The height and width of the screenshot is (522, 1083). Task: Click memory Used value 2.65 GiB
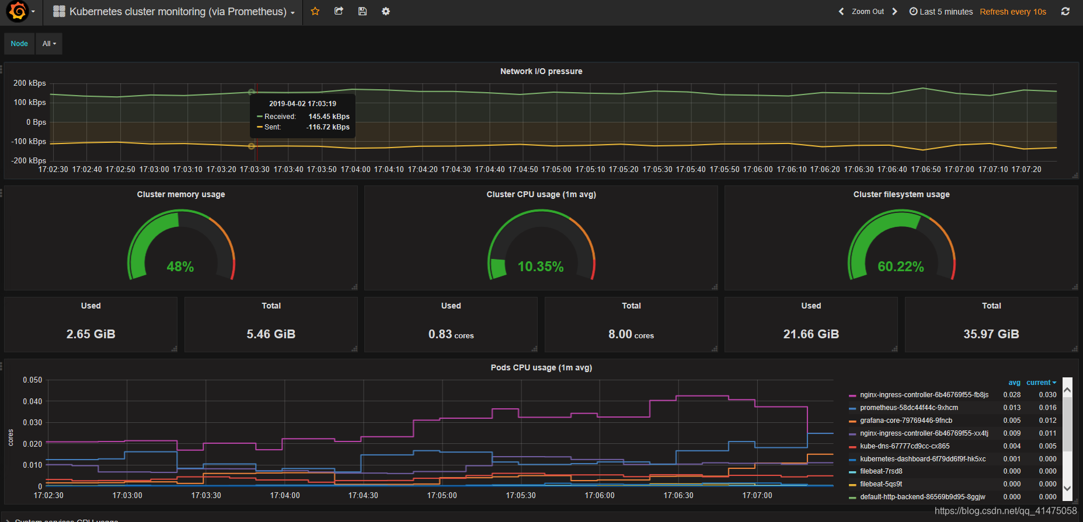coord(90,334)
